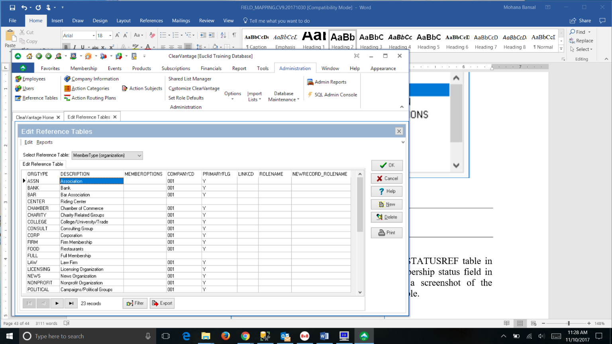Click Increase Indent icon in Word
This screenshot has height=344, width=612.
pos(212,35)
